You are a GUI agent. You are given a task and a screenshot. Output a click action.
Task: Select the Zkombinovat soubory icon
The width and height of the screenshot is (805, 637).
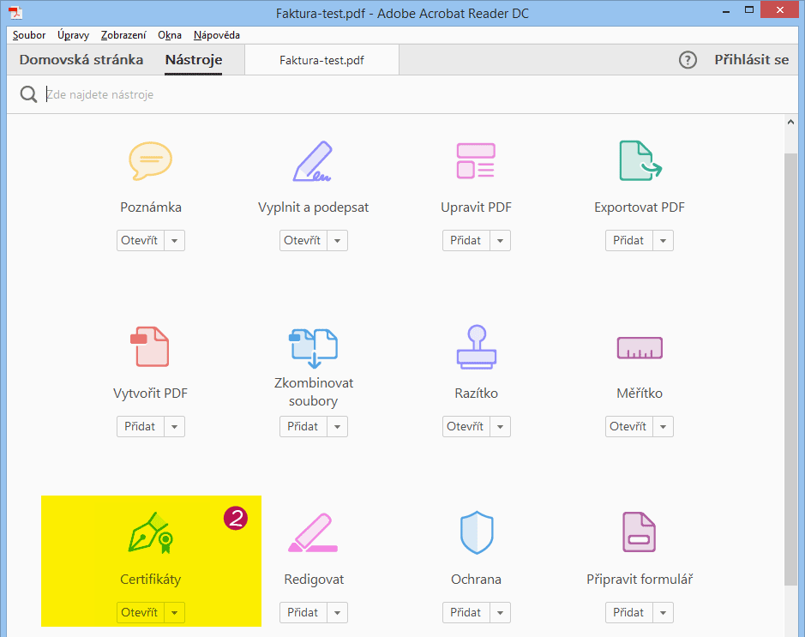pyautogui.click(x=313, y=348)
